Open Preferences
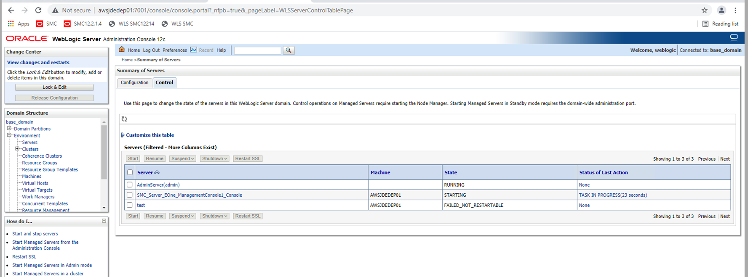Viewport: 748px width, 277px height. pyautogui.click(x=175, y=50)
